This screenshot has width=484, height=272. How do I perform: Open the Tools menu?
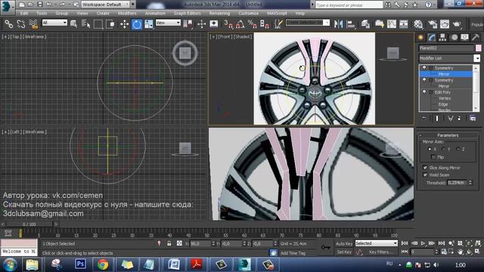pos(42,14)
